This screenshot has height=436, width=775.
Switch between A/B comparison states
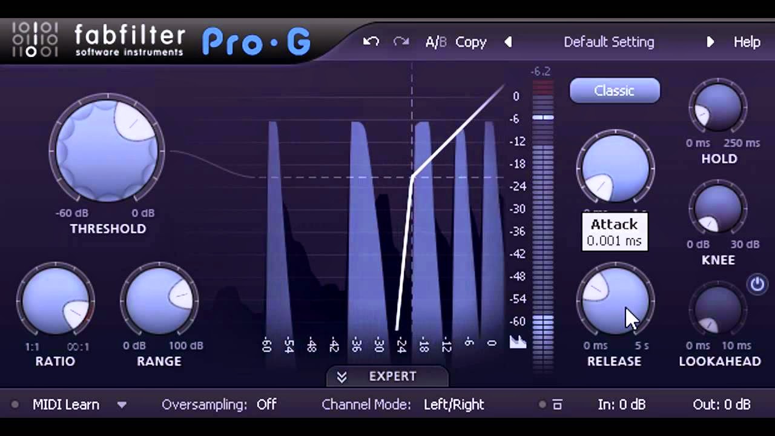click(x=435, y=42)
